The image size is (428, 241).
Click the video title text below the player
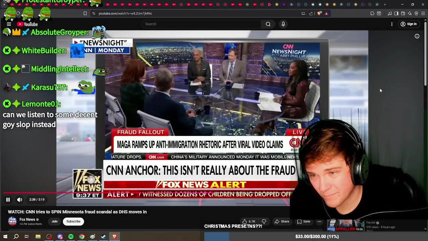point(77,212)
